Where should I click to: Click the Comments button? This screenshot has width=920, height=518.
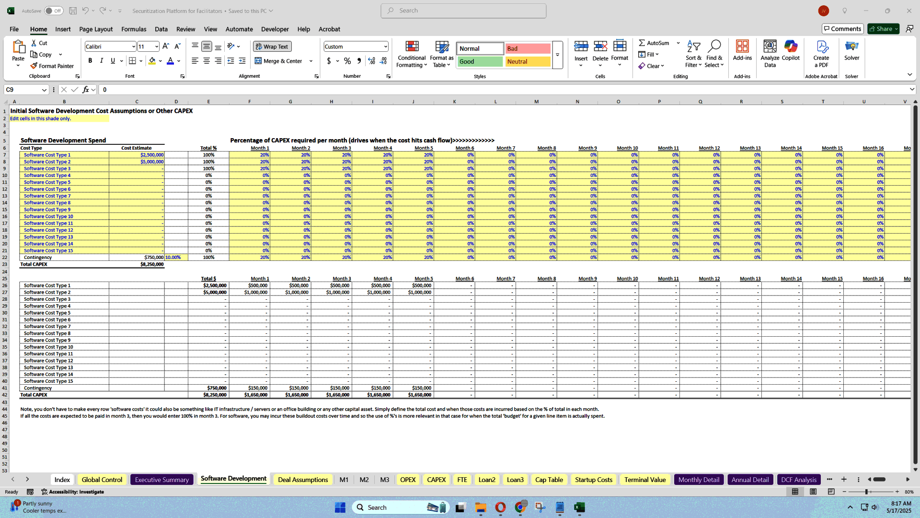842,29
